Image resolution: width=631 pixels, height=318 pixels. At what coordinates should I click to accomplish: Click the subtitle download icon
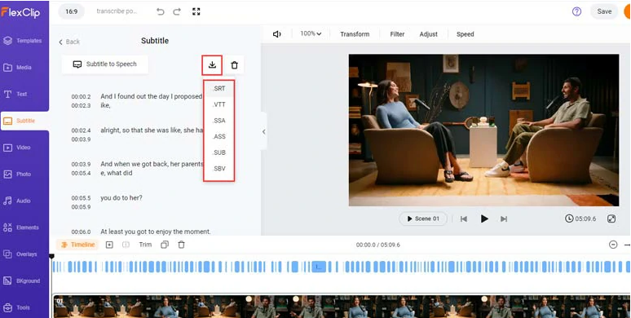(212, 64)
